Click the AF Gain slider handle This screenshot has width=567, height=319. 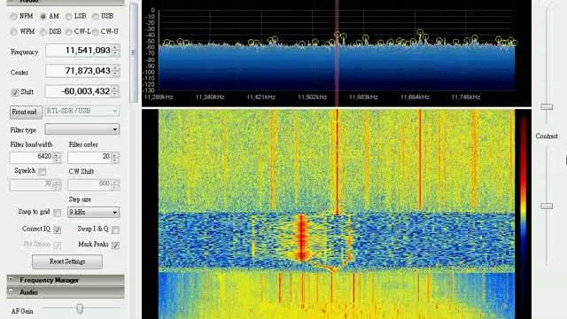[80, 309]
